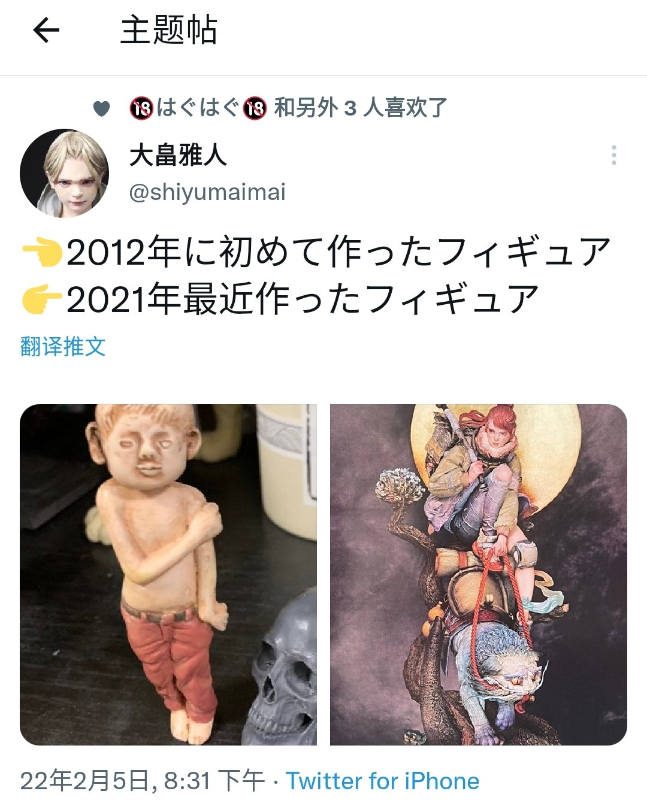Open the 2021 painted figure photo
This screenshot has width=647, height=803.
pos(479,575)
